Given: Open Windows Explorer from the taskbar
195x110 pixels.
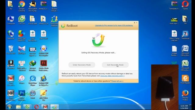Looking at the screenshot, I should [18, 107].
